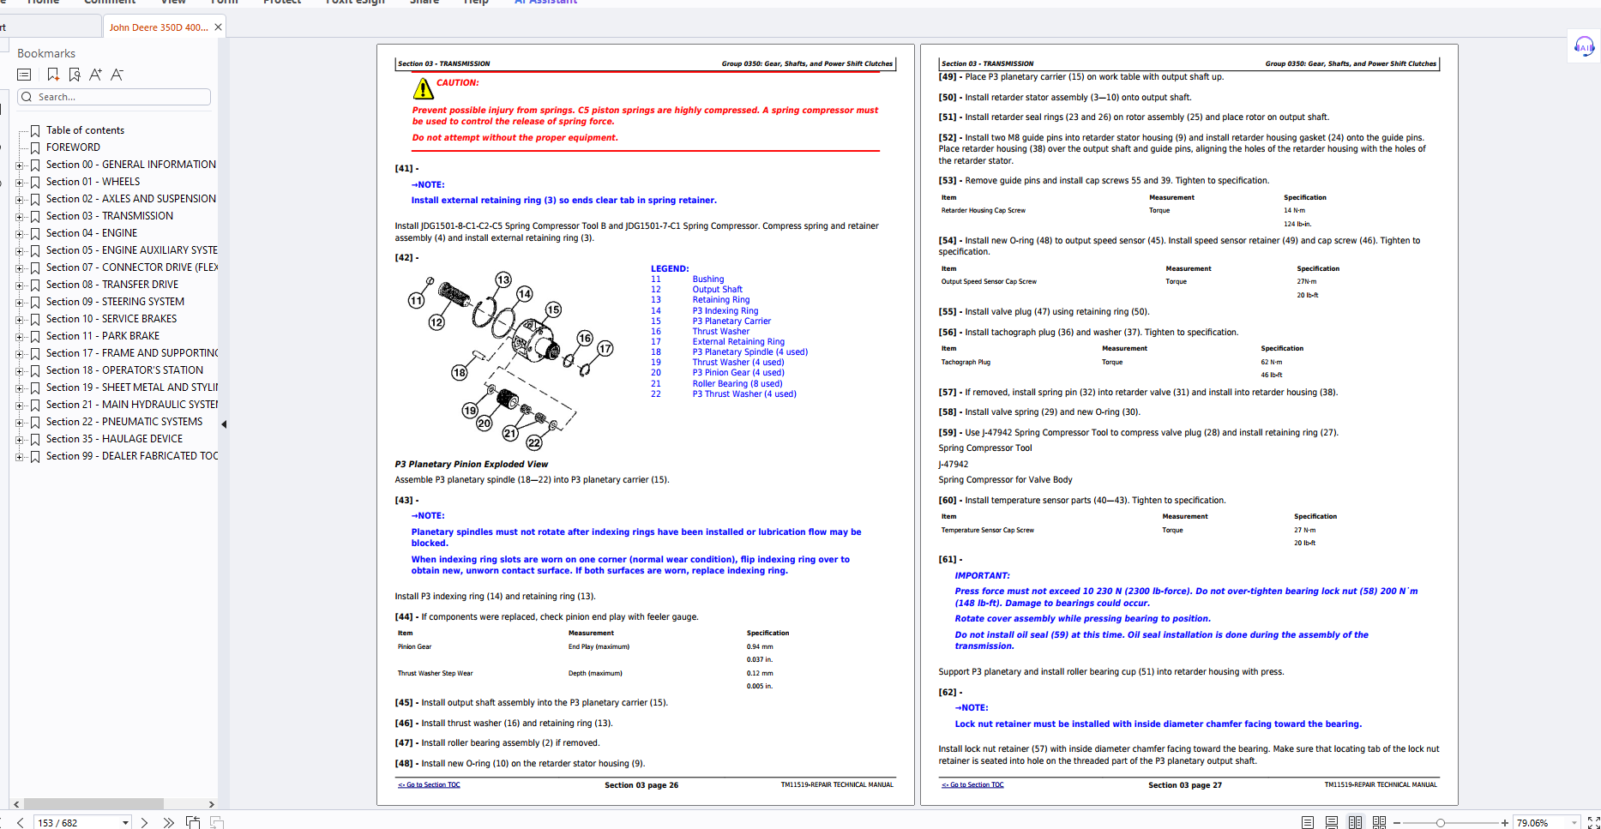Click the find current bookmark icon
Viewport: 1601px width, 829px height.
pyautogui.click(x=75, y=75)
